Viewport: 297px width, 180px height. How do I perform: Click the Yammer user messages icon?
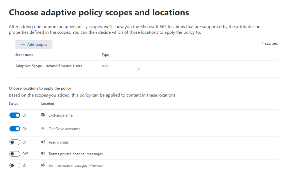tap(43, 166)
